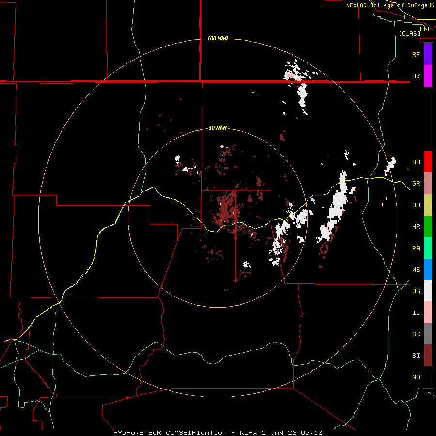Image resolution: width=436 pixels, height=436 pixels.
Task: Click the BI dark red legend swatch
Action: pyautogui.click(x=428, y=356)
